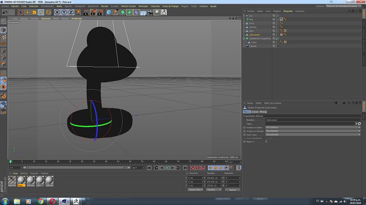The height and width of the screenshot is (205, 366).
Task: Open the Crear menu
Action: point(24,6)
